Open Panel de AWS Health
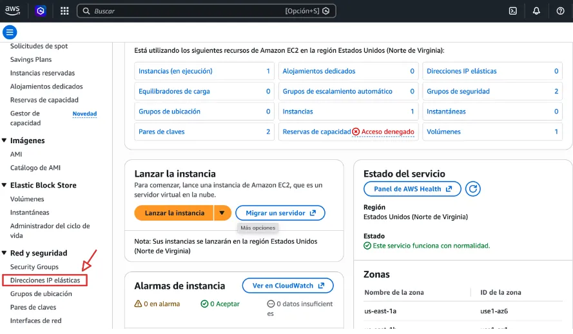 pos(413,189)
